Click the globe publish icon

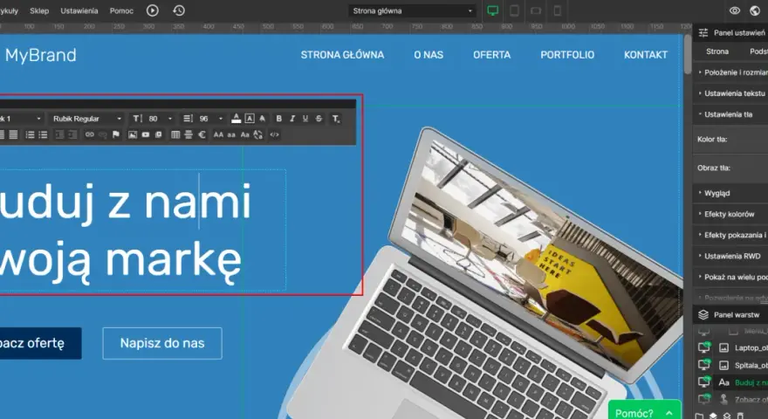coord(755,10)
